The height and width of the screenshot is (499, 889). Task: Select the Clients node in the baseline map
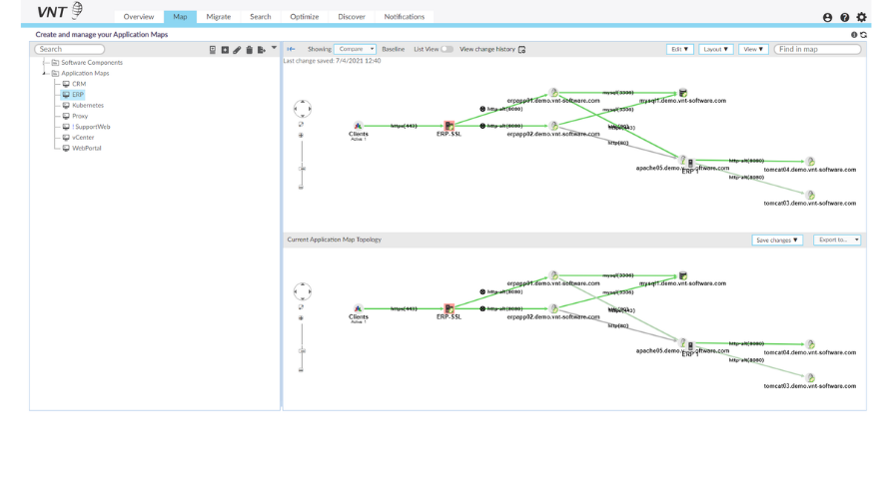(x=358, y=127)
